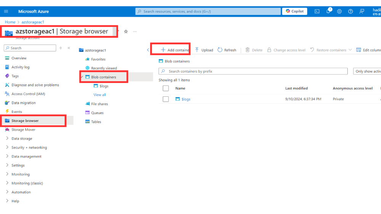
Task: Open the user account menu
Action: 377,11
